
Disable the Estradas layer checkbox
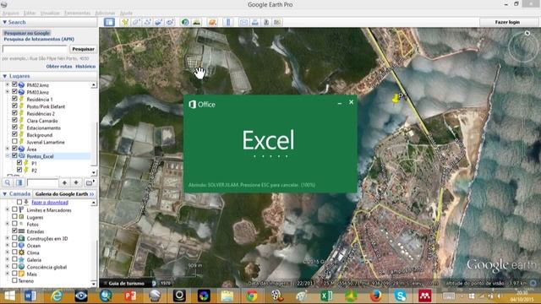tap(14, 231)
